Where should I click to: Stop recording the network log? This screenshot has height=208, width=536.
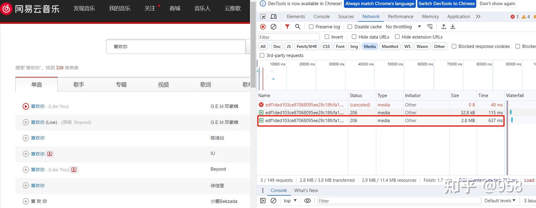(263, 27)
